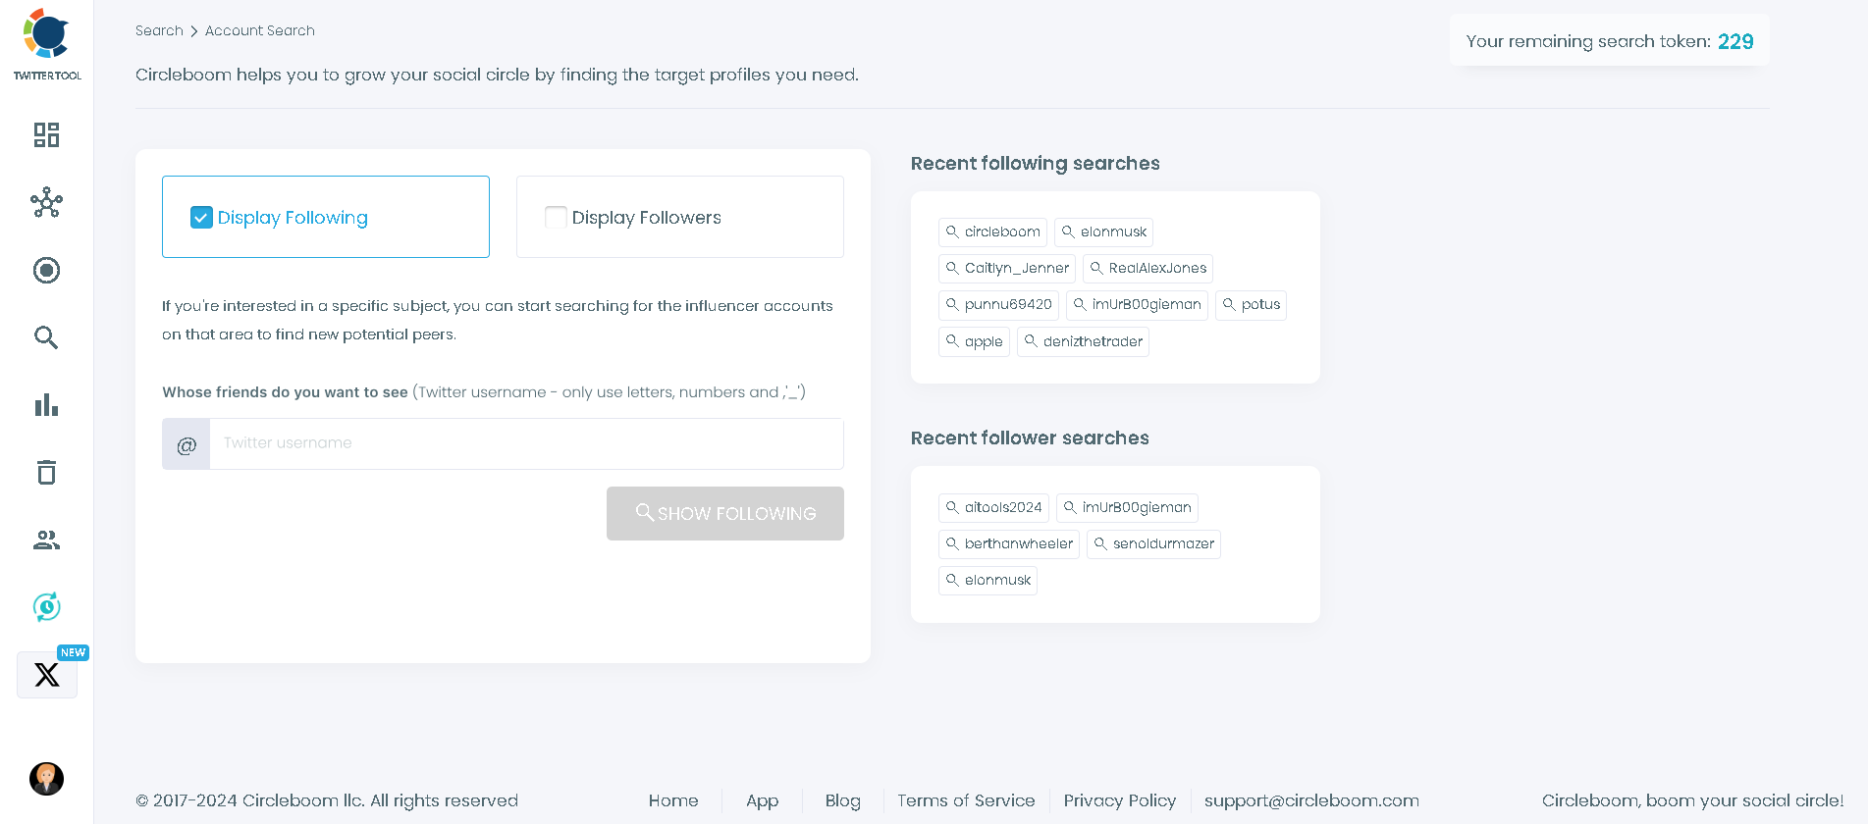Open the Privacy Policy link
1868x824 pixels.
coord(1120,800)
